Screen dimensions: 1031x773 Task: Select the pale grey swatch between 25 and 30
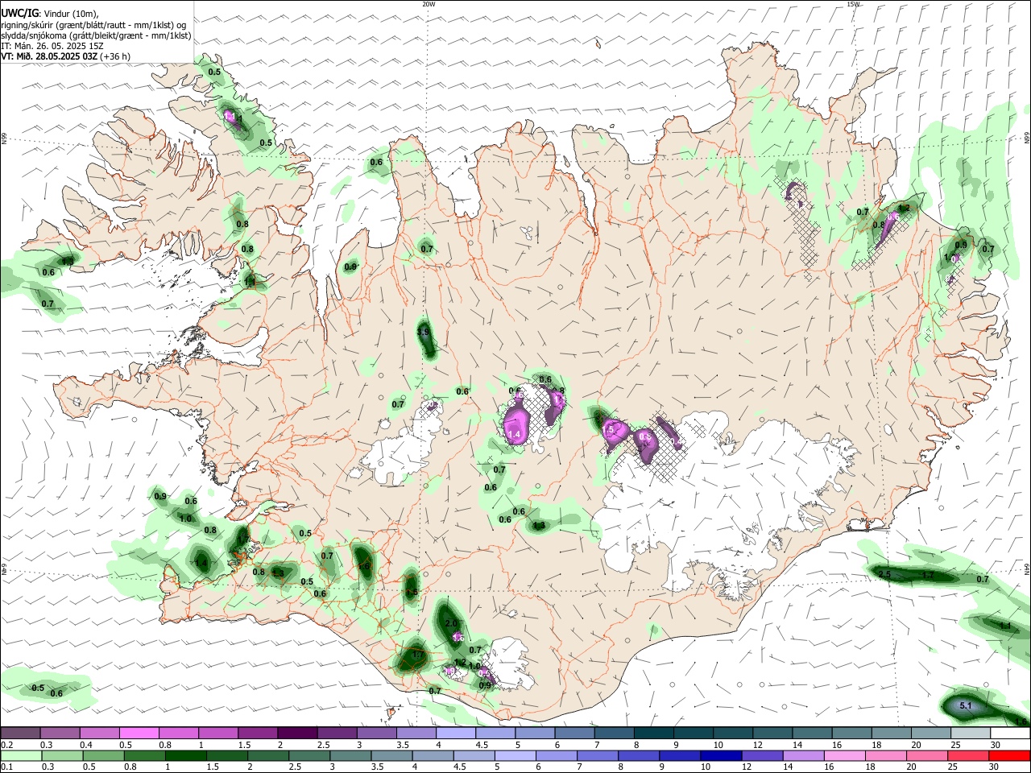point(970,734)
